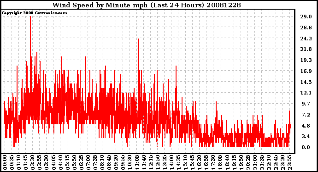
Task: Click the 23:55 time label
Action: 289,162
